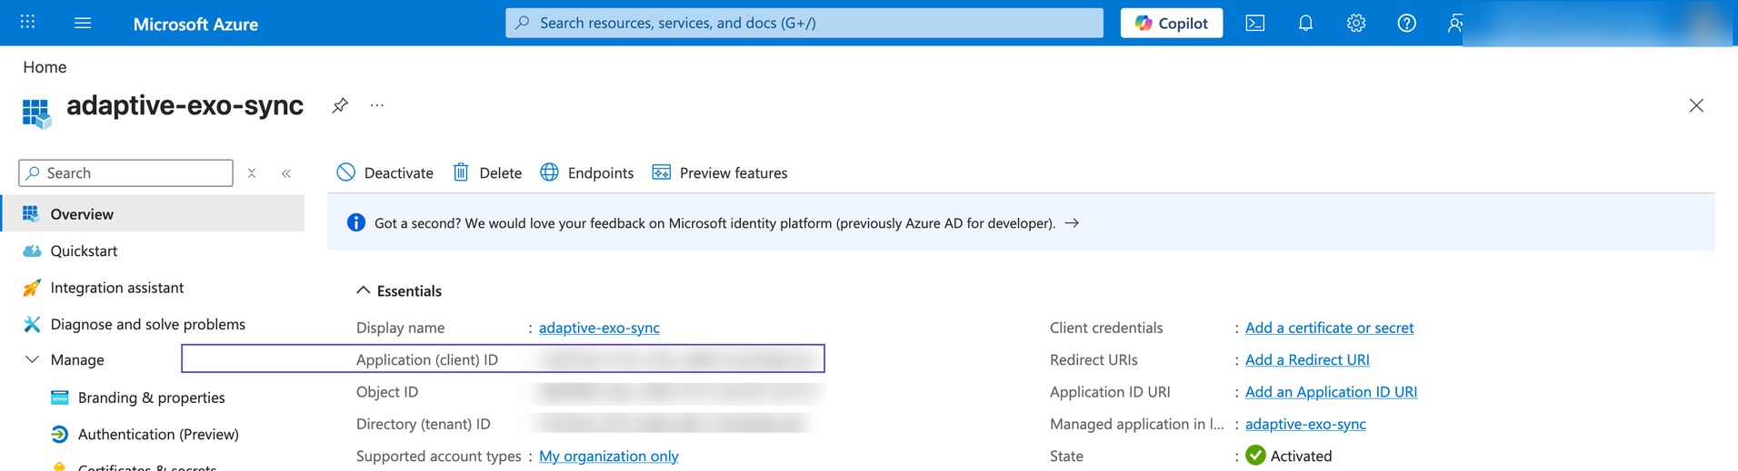Click the Application (client) ID label

tap(427, 359)
